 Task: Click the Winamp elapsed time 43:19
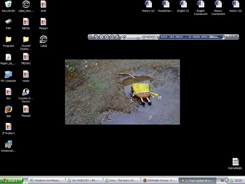click(164, 37)
